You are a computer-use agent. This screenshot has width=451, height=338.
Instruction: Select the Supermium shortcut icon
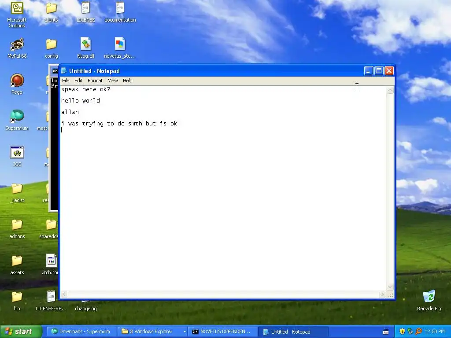point(17,120)
